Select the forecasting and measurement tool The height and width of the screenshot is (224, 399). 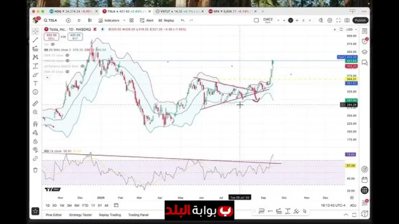pos(35,66)
